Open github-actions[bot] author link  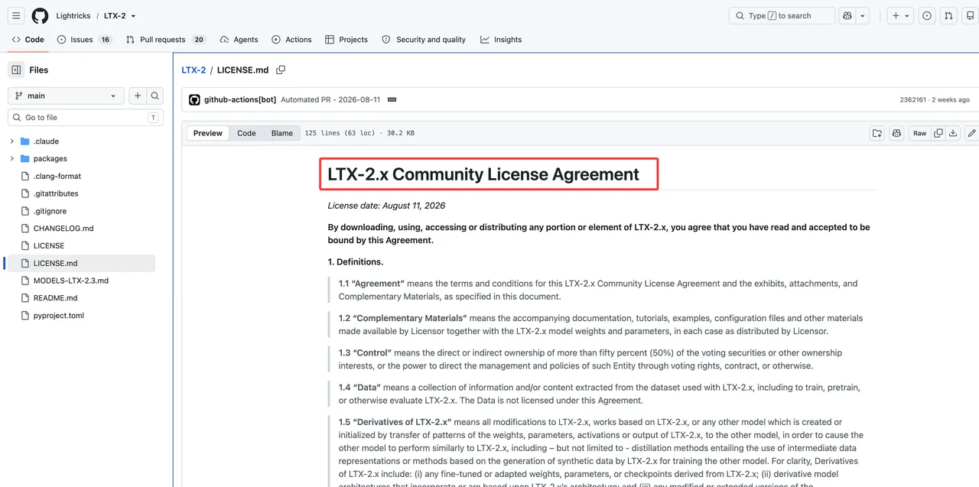point(240,100)
